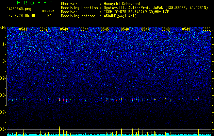Click the kHz axis unit label
Viewport: 214px width, 136px height.
click(x=3, y=28)
